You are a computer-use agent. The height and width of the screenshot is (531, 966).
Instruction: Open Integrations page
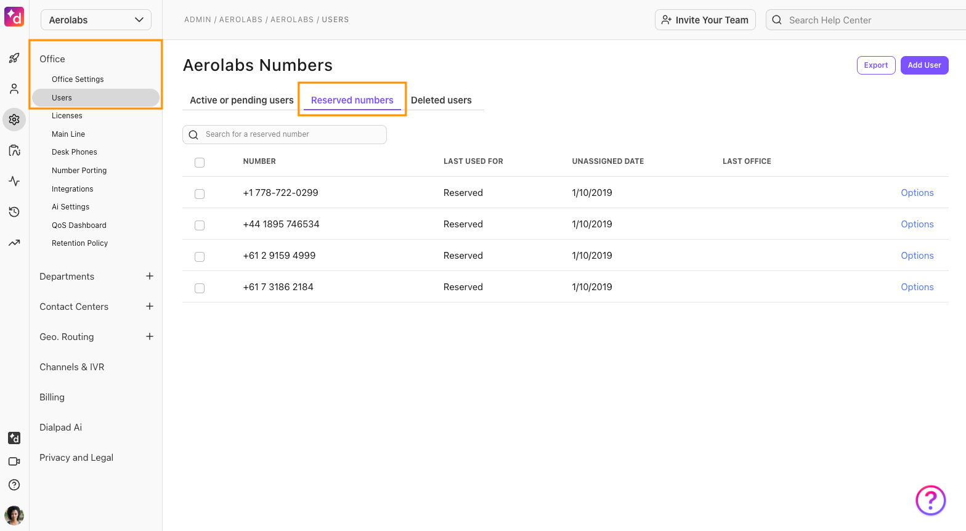pyautogui.click(x=73, y=189)
